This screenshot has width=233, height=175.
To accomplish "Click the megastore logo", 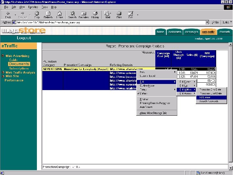I will (24, 31).
